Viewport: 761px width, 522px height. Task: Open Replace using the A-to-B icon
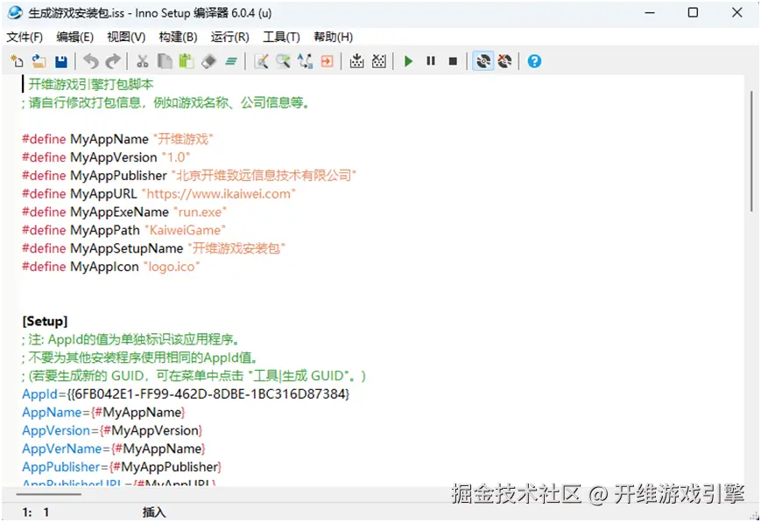tap(306, 61)
